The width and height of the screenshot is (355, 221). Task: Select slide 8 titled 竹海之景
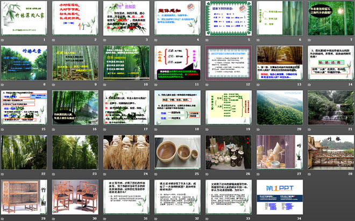(25, 63)
